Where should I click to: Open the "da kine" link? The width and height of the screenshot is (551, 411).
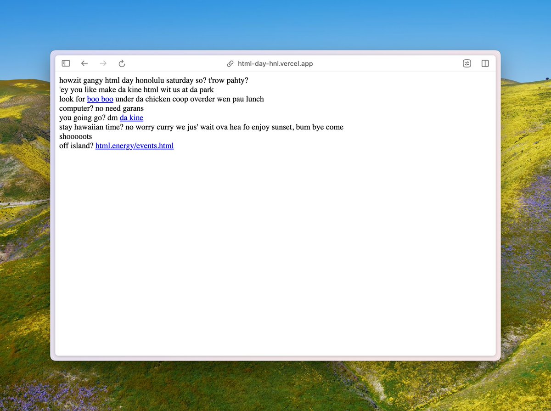[x=131, y=118]
